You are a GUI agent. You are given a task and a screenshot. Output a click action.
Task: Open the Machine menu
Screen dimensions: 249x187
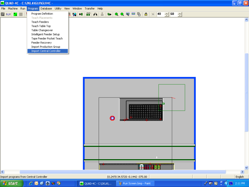pos(13,9)
